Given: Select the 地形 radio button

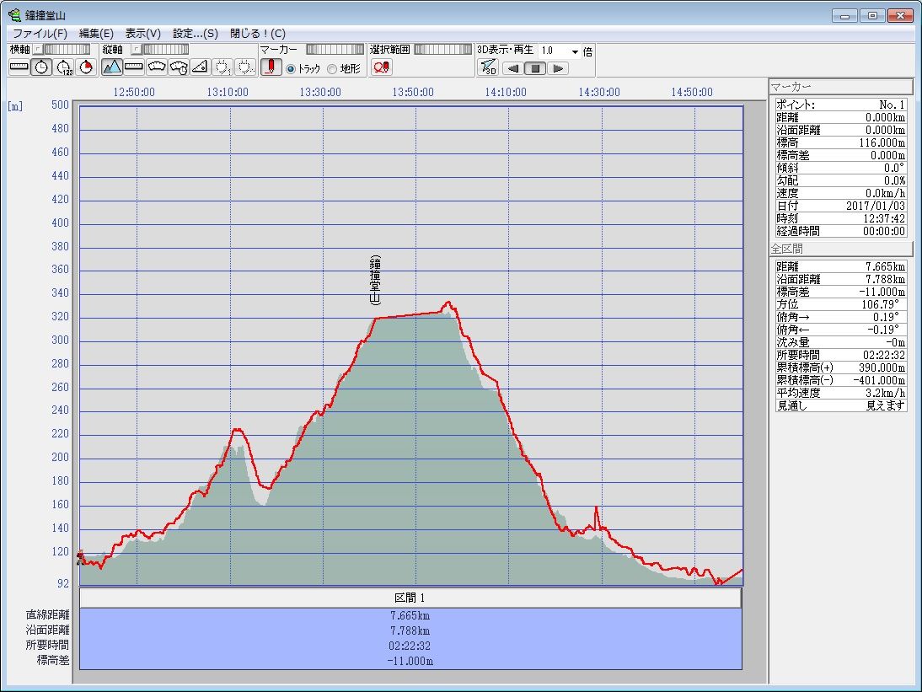Looking at the screenshot, I should (332, 69).
